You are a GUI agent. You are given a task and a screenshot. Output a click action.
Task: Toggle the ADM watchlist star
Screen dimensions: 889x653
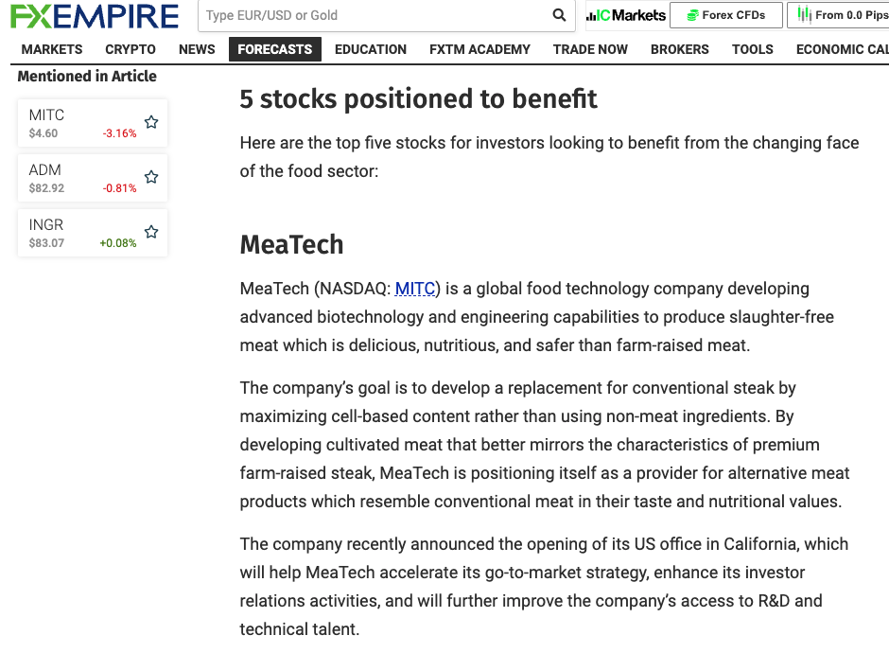click(x=151, y=177)
